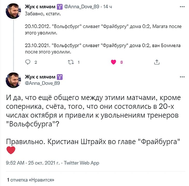
Task: Open the "Жук с мячом" name on the first tweet
Action: coord(40,7)
